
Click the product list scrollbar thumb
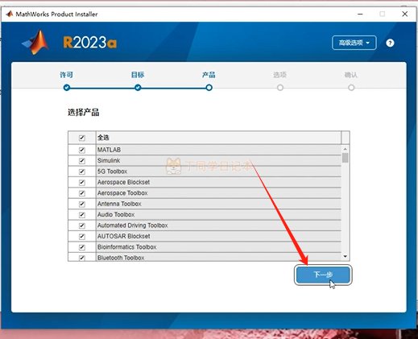pos(346,158)
